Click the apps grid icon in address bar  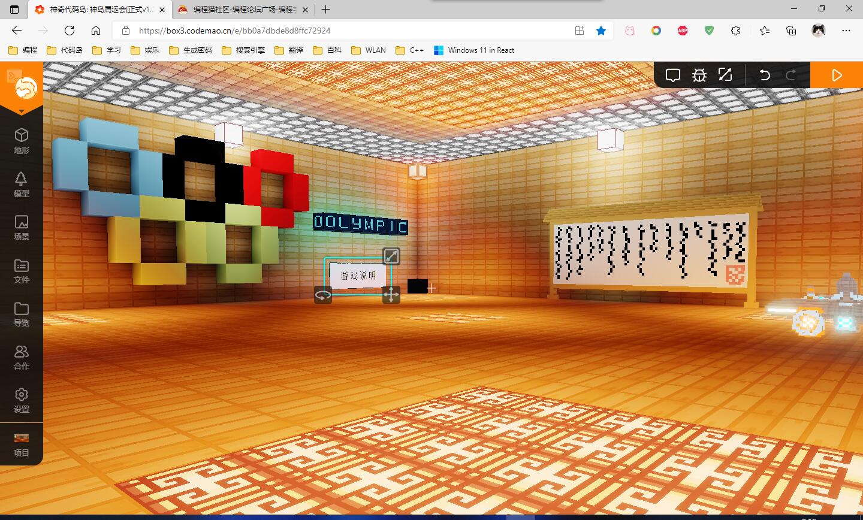coord(580,31)
